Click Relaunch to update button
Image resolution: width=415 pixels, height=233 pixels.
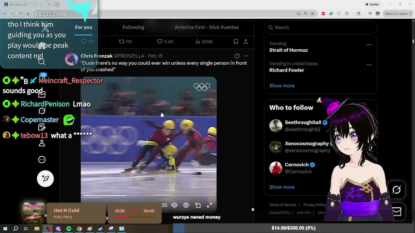(x=396, y=14)
